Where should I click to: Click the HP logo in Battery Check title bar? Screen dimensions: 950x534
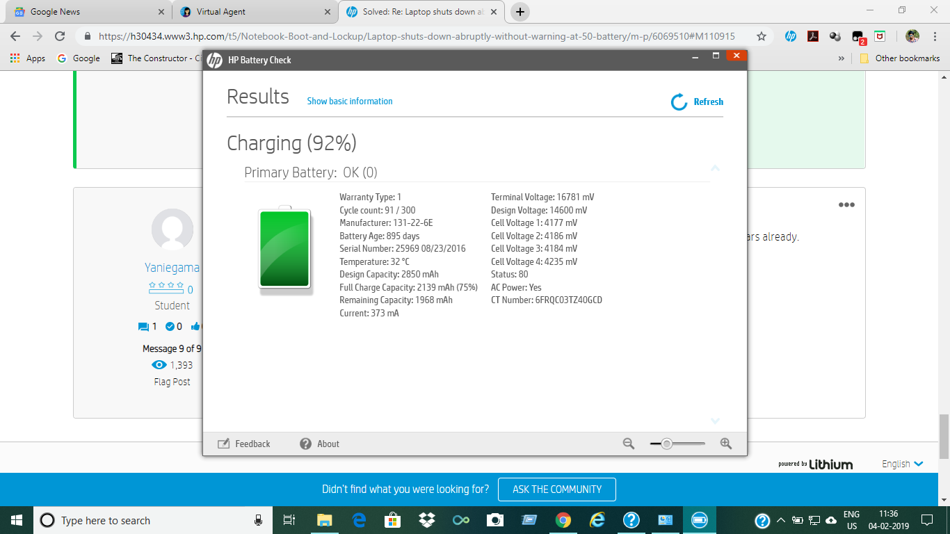[x=215, y=60]
